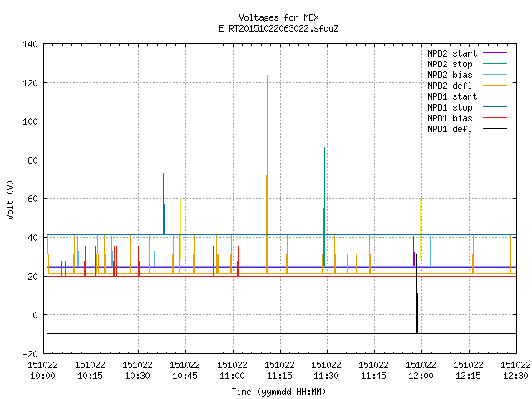Click the 'NPD2 start' legend label
Image resolution: width=532 pixels, height=399 pixels.
point(452,53)
